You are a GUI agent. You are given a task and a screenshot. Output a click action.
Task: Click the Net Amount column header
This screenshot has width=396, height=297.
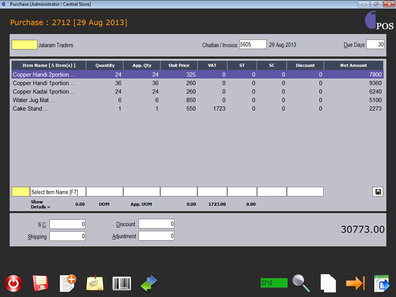pos(353,65)
